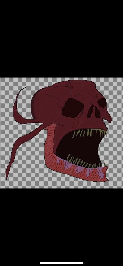Screen dimensions: 123x266
Task: Select the lower row of green teeth
Action: coord(85,161)
